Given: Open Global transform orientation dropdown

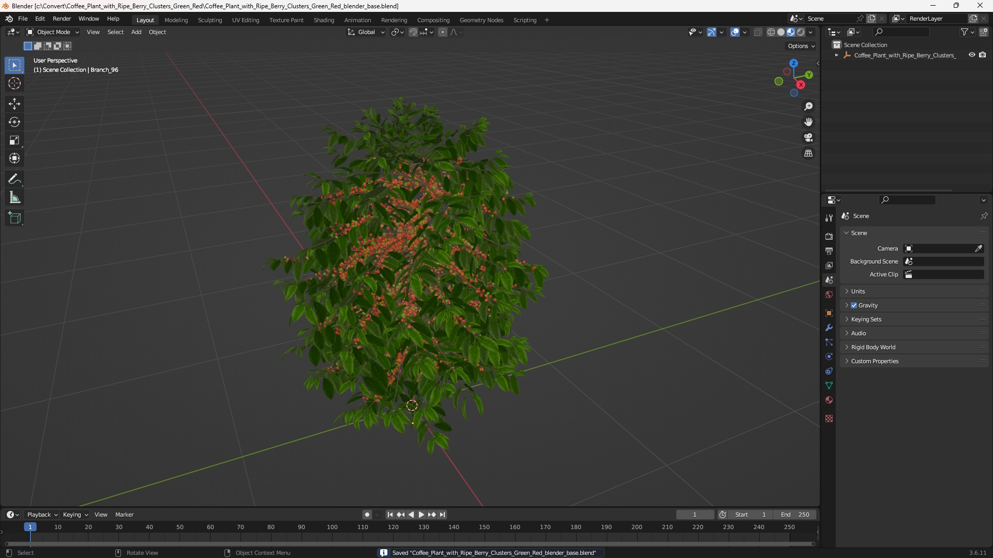Looking at the screenshot, I should coord(366,32).
